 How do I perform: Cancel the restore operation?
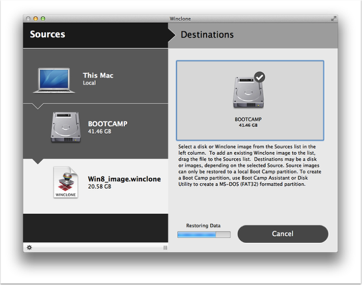[282, 234]
